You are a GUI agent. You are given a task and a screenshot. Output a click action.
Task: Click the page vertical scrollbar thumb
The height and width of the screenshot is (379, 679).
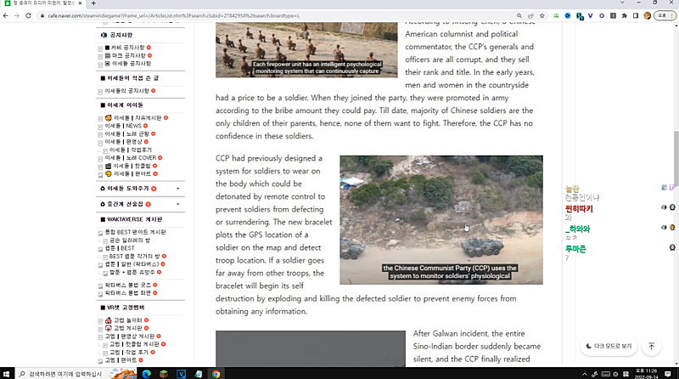(676, 158)
